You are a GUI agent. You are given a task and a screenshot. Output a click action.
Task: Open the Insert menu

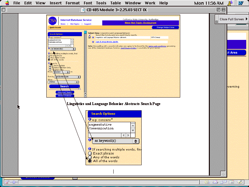coord(56,3)
